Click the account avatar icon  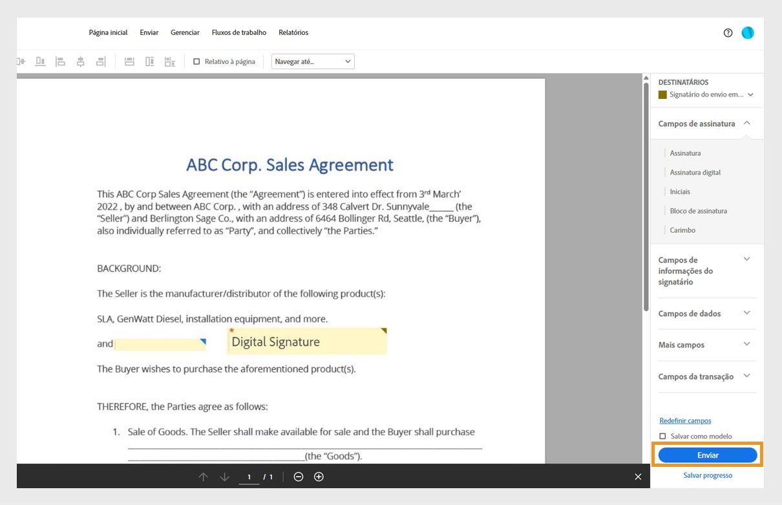748,32
